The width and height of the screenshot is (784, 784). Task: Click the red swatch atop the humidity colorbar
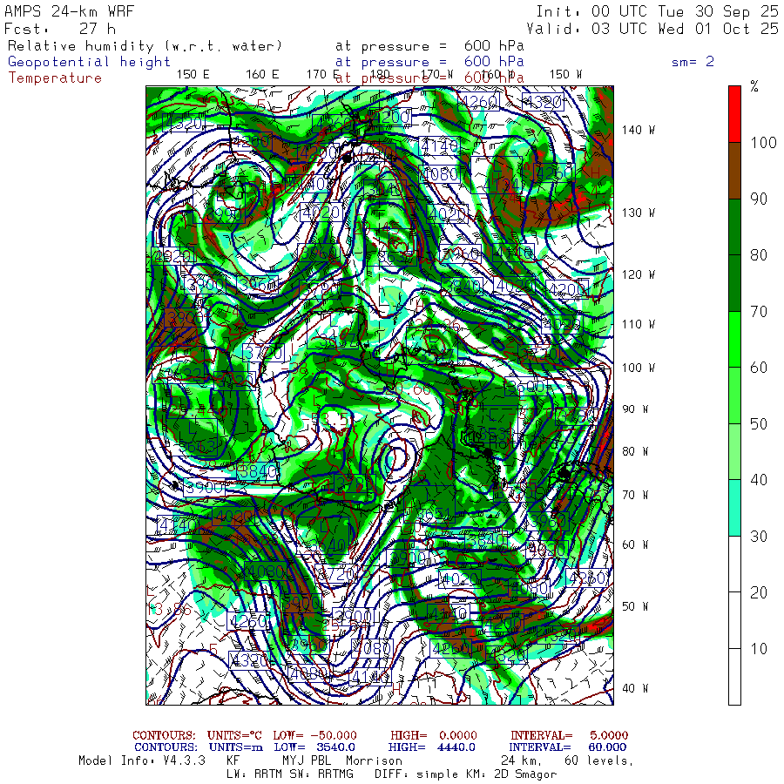click(x=734, y=113)
